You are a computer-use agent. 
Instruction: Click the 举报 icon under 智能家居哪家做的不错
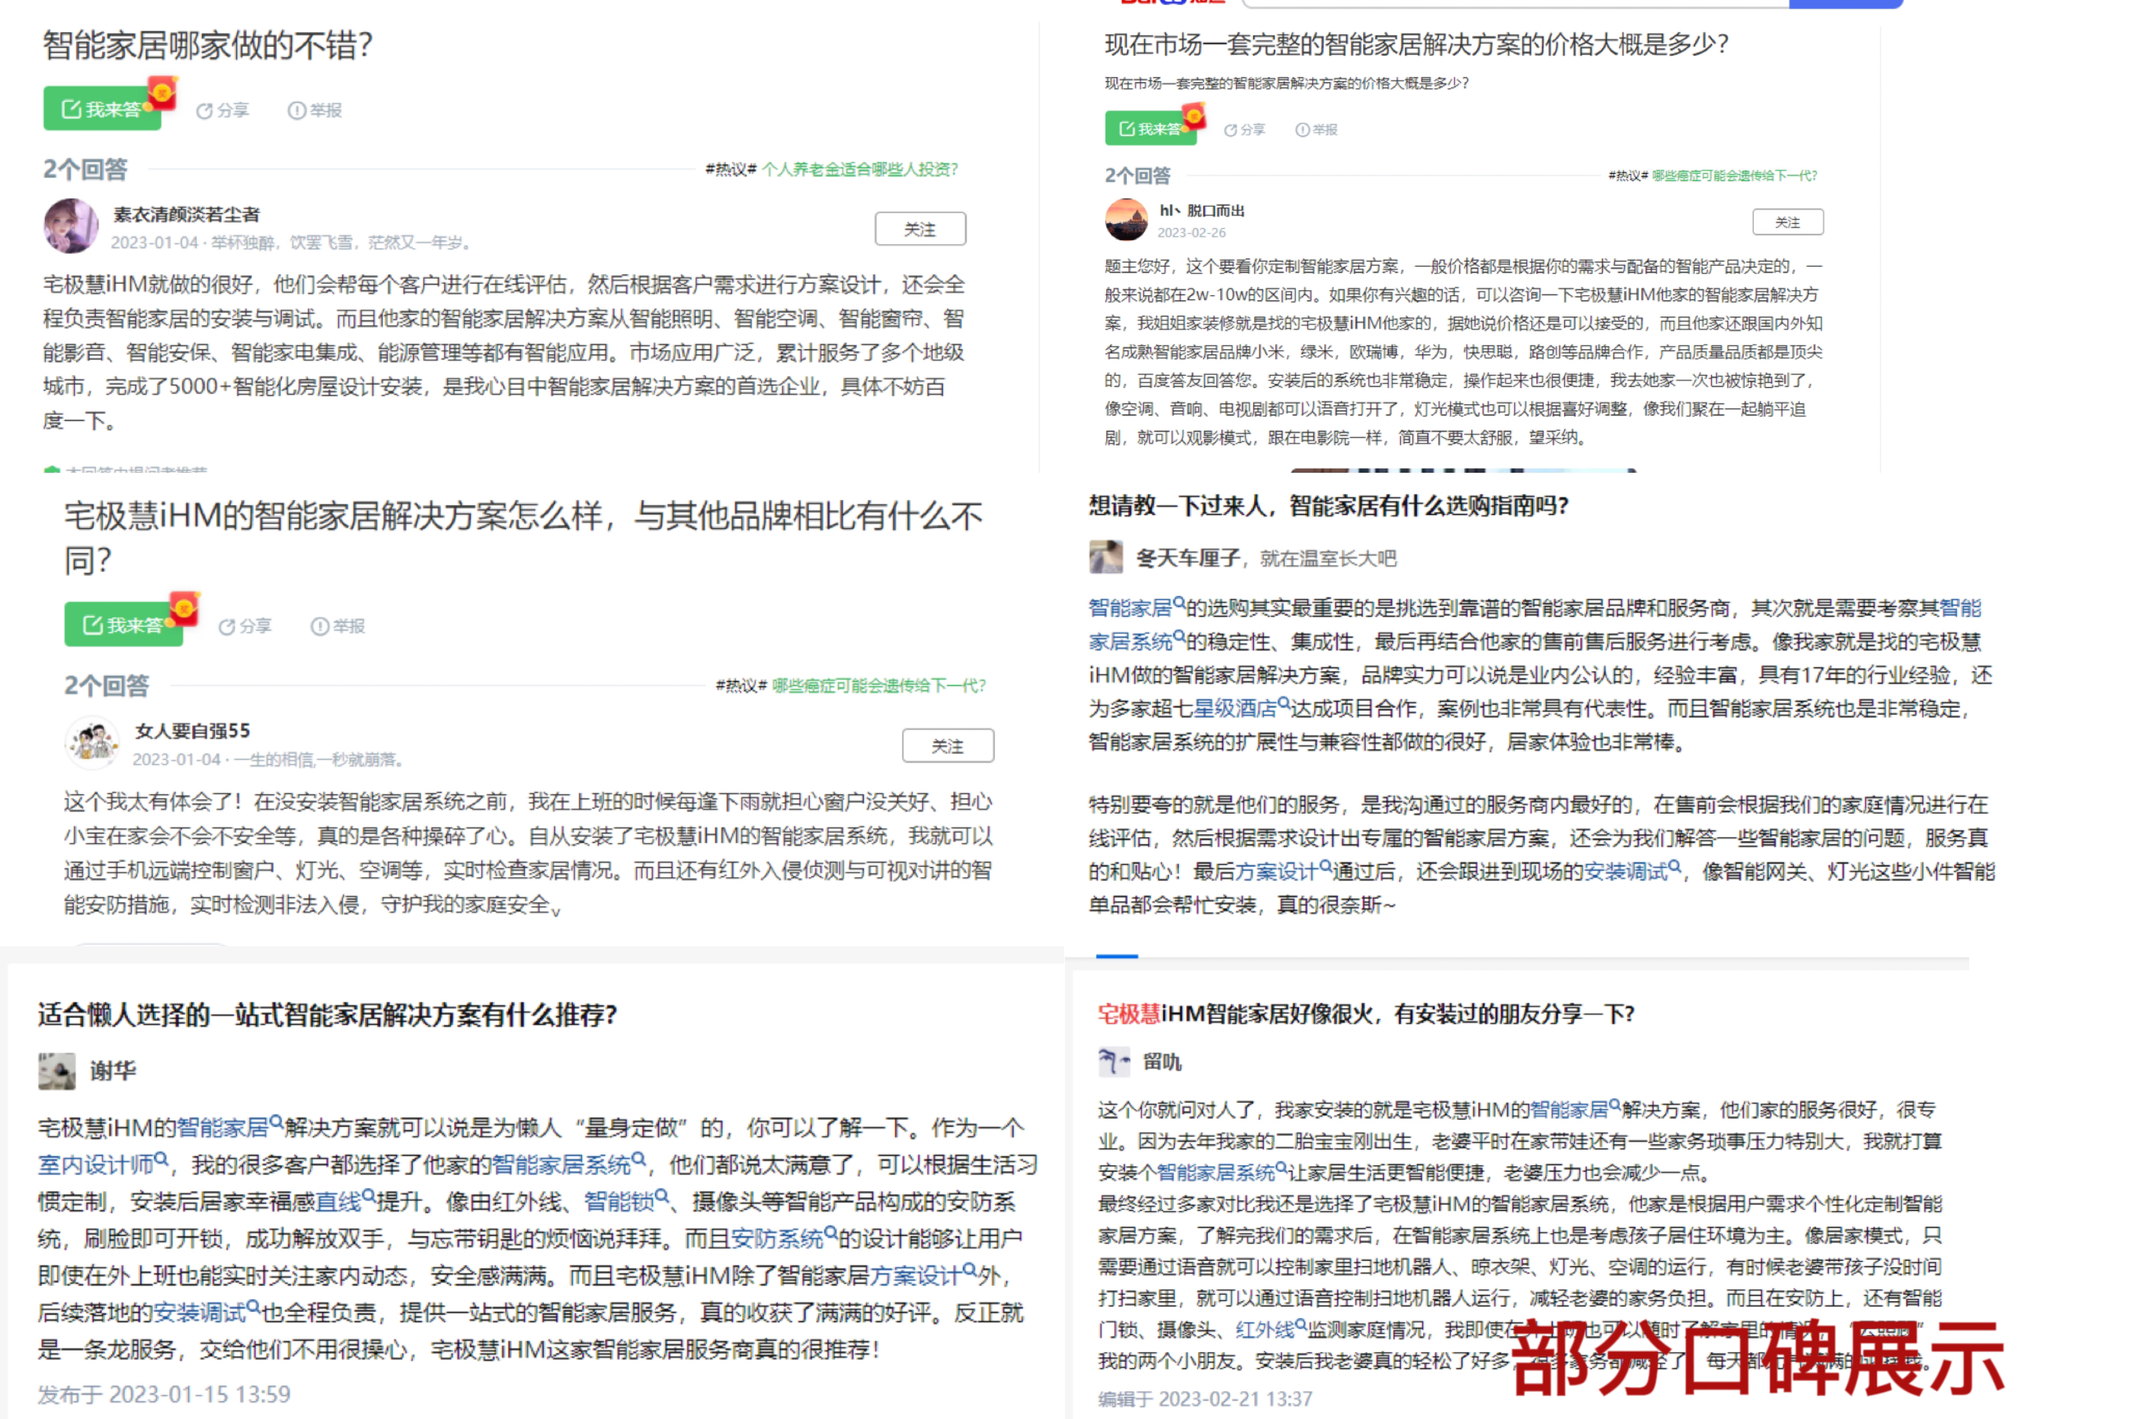315,111
